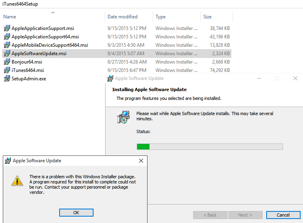This screenshot has height=223, width=303.
Task: Click the 13,828 KB size cell
Action: 220,45
